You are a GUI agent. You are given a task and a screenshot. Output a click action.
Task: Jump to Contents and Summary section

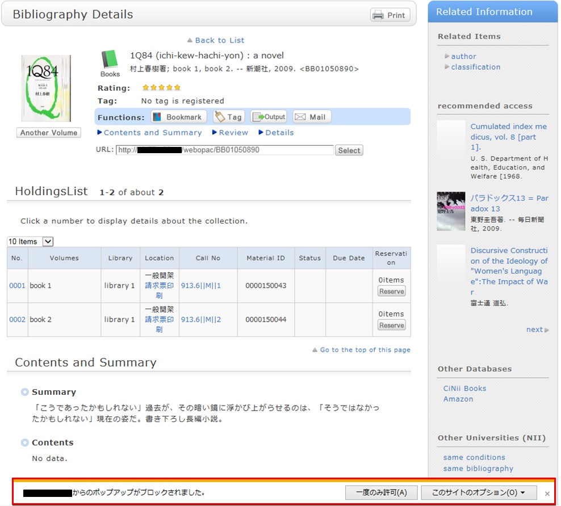(152, 133)
